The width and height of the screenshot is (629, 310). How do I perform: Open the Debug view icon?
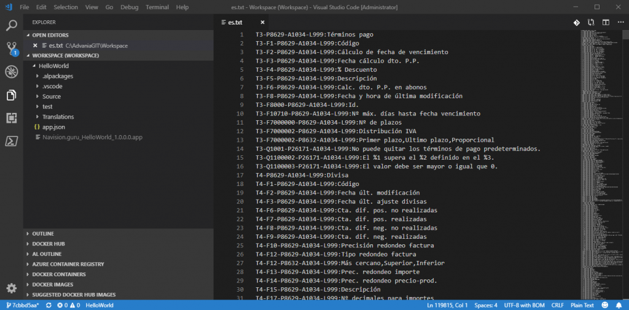(x=12, y=72)
